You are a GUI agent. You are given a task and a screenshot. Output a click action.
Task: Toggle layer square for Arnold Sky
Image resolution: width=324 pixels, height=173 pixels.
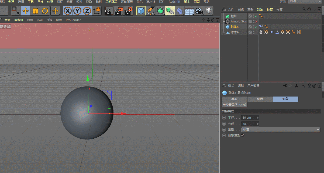pyautogui.click(x=250, y=21)
